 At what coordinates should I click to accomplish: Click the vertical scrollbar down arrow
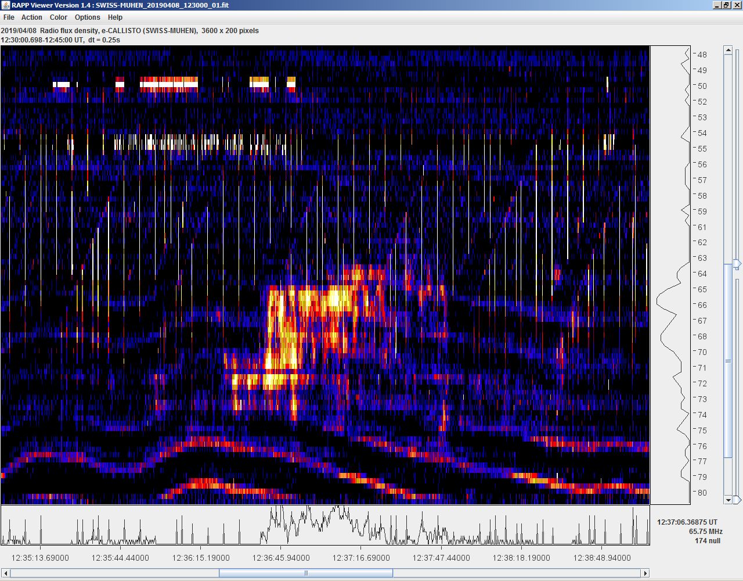728,500
